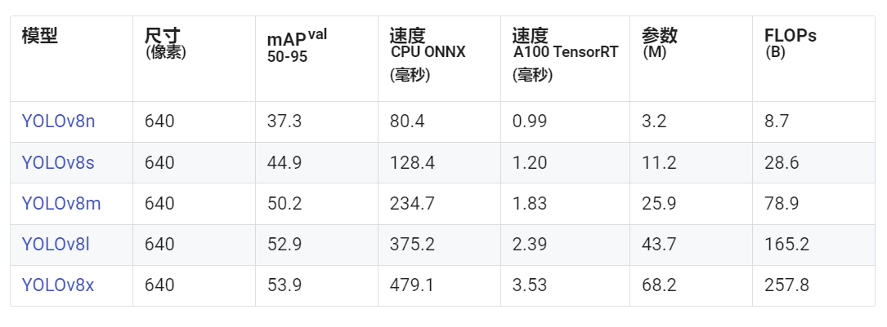Image resolution: width=887 pixels, height=327 pixels.
Task: Open the YOLOv8l model link
Action: (x=56, y=244)
